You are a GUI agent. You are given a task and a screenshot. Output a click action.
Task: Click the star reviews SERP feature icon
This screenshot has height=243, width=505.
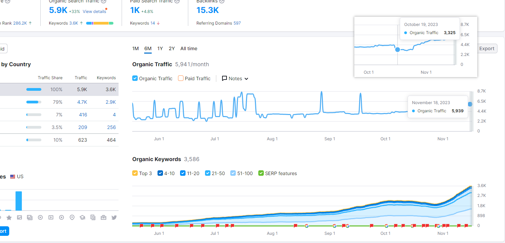coord(9,217)
